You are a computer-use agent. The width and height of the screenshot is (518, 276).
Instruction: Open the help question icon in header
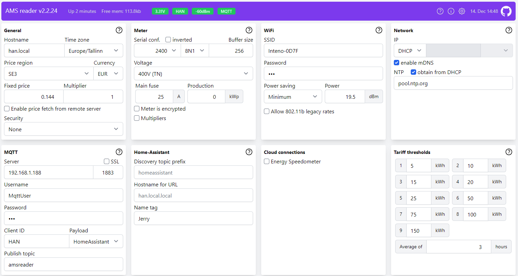(440, 11)
